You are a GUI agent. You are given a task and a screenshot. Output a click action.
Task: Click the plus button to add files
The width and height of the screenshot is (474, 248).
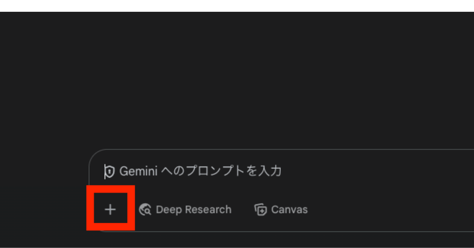110,209
